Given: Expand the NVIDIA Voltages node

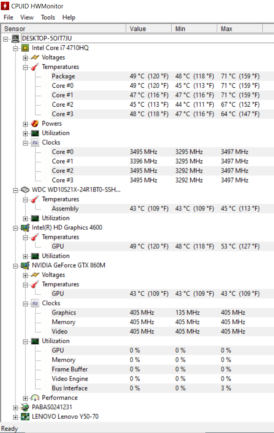Looking at the screenshot, I should 25,276.
